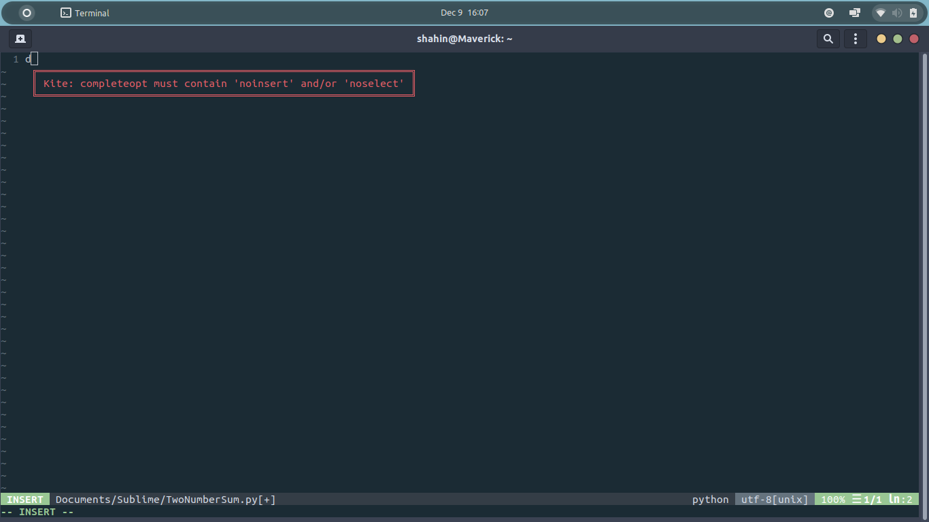Open the terminal three-dot menu
Viewport: 929px width, 522px height.
856,39
